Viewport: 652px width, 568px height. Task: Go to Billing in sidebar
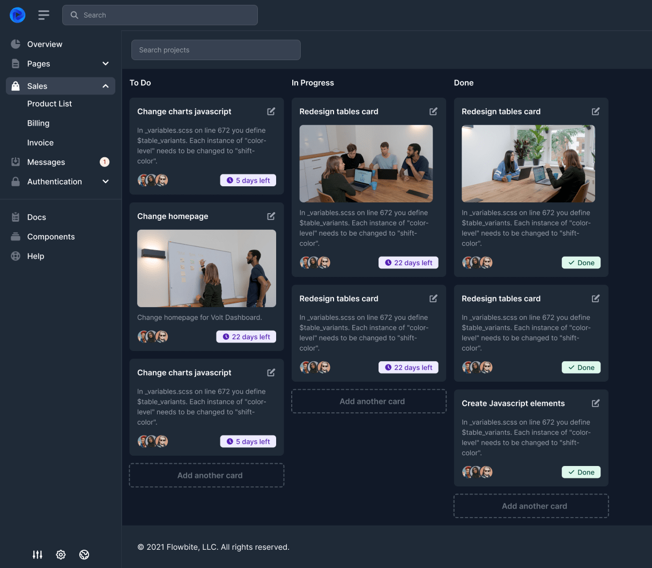pyautogui.click(x=38, y=123)
